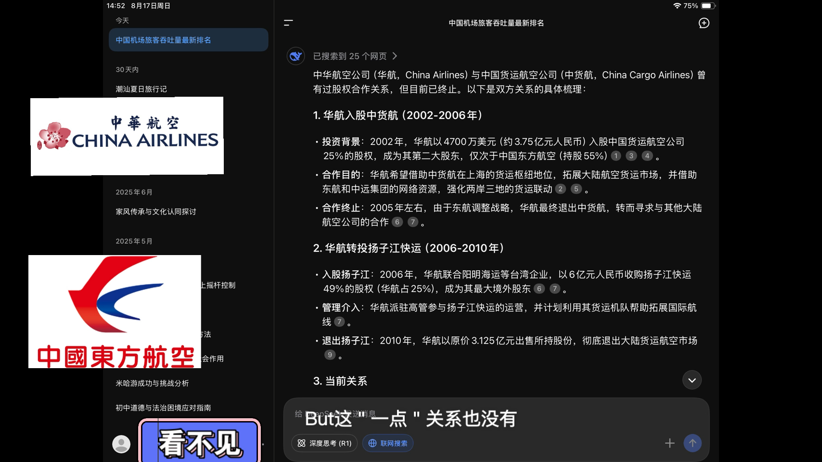Start a new chat with plus icon
The image size is (822, 462).
pos(704,23)
